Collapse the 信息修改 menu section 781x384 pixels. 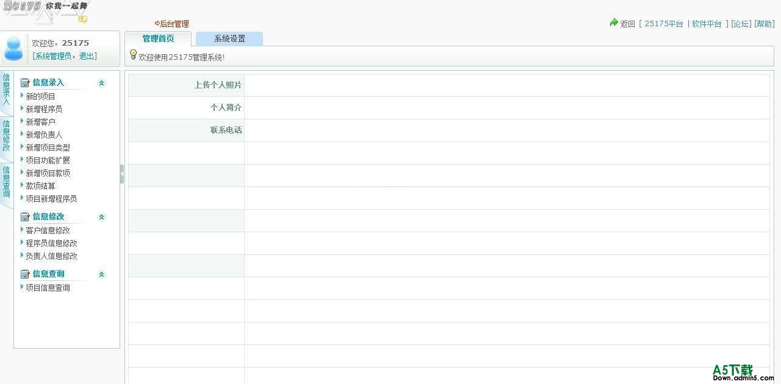point(101,217)
